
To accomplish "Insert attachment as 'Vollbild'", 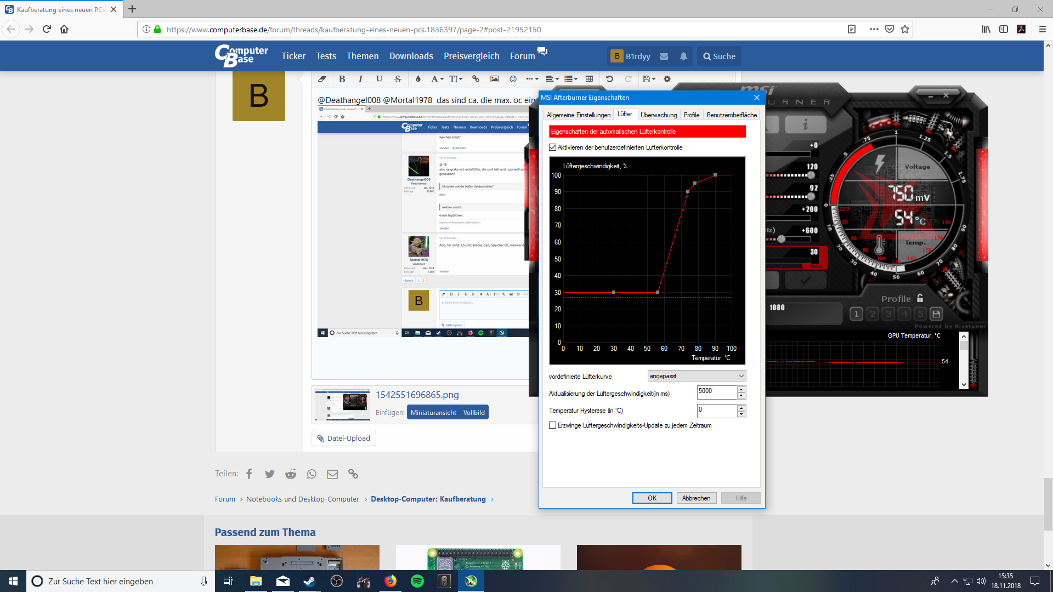I will (x=474, y=413).
